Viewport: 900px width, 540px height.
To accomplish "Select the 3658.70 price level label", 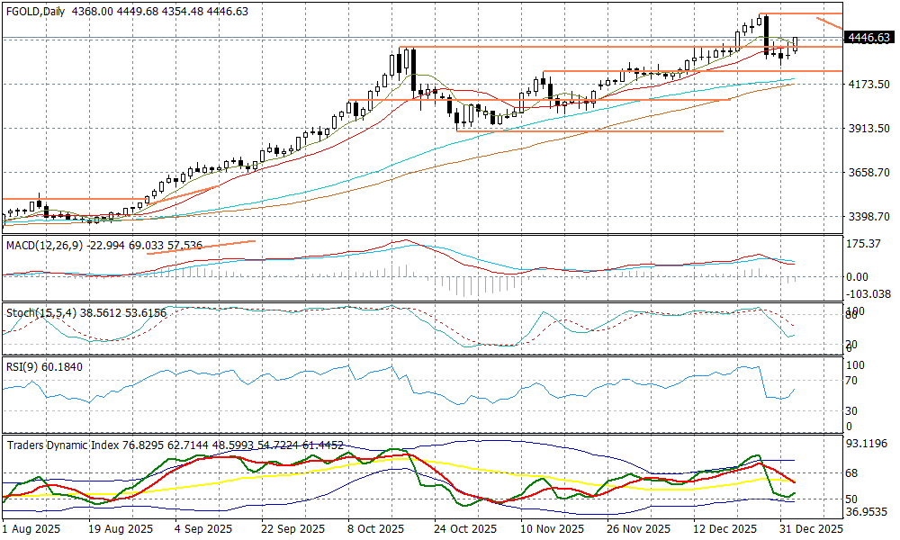I will 868,173.
